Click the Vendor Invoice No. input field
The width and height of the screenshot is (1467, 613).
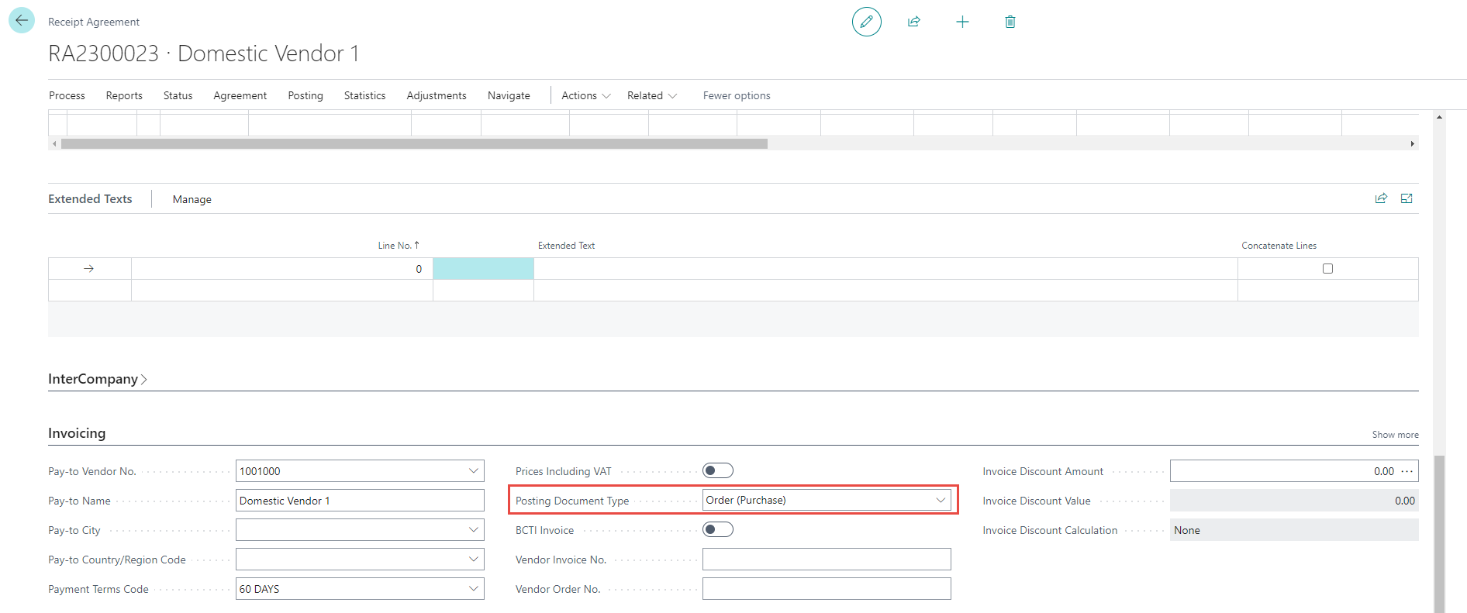tap(826, 560)
